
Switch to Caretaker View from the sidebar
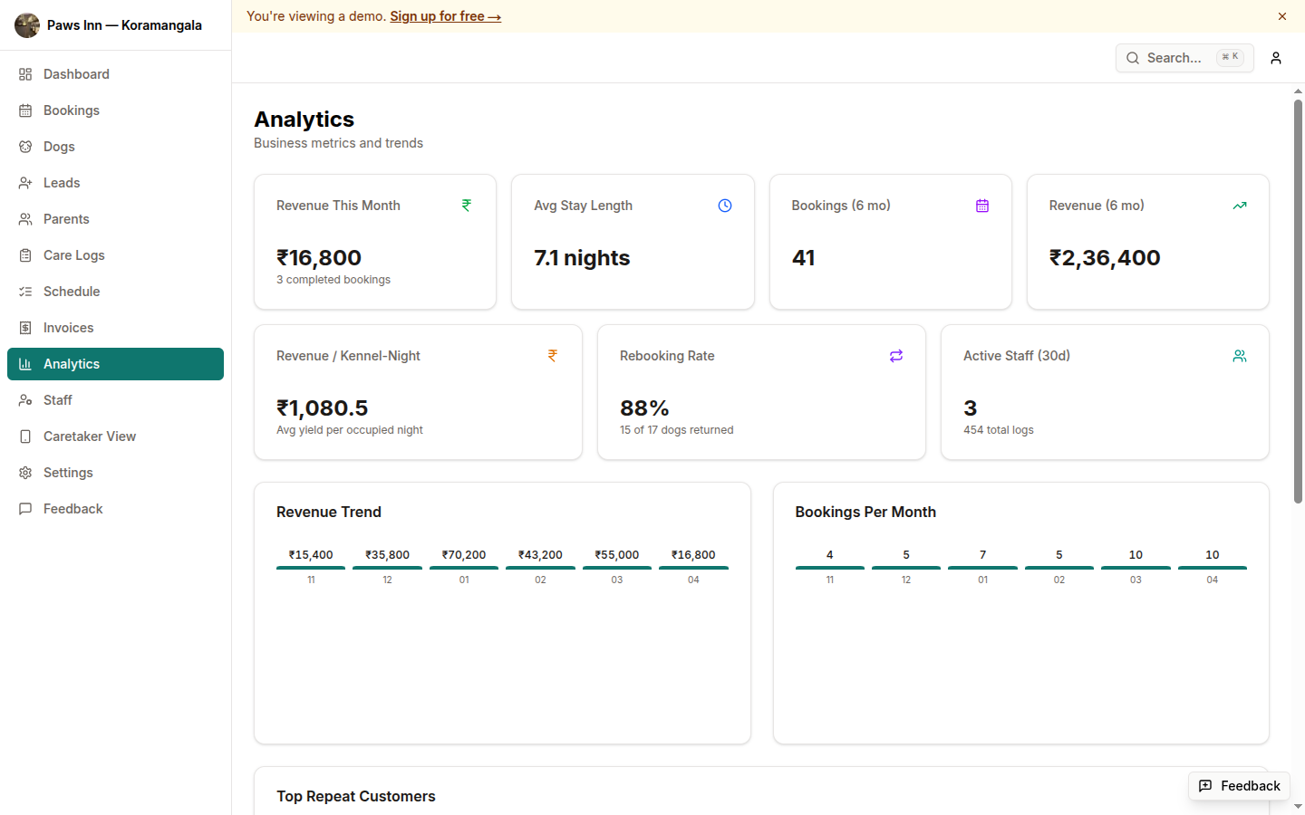[x=25, y=436]
